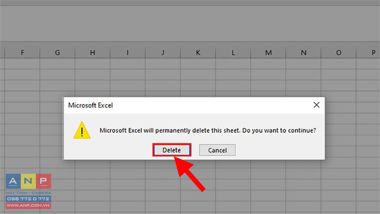Image resolution: width=380 pixels, height=214 pixels.
Task: Select column K header
Action: coord(198,52)
